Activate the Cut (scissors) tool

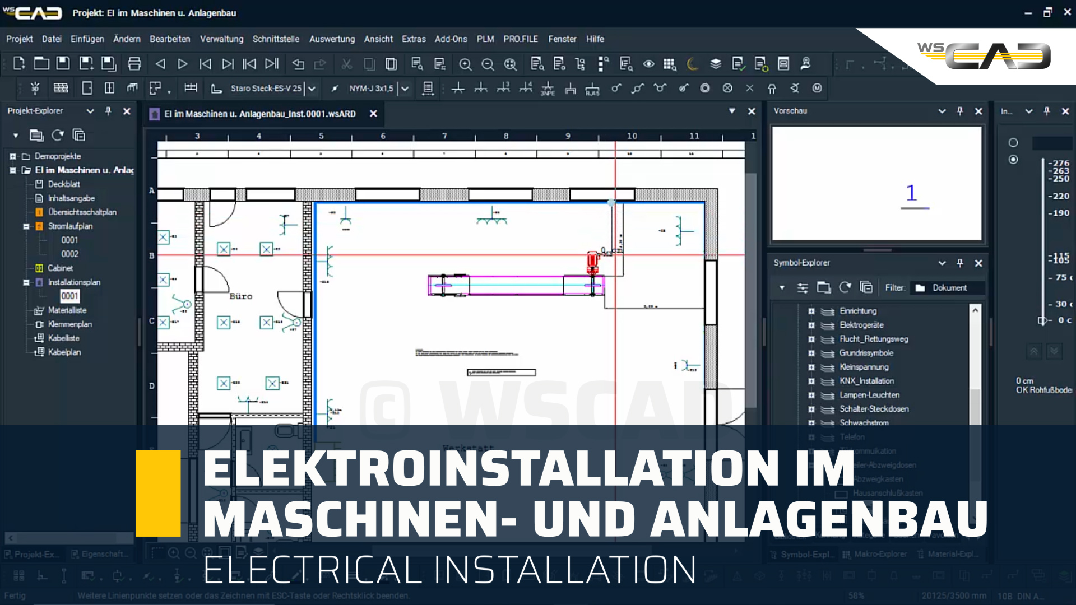346,64
